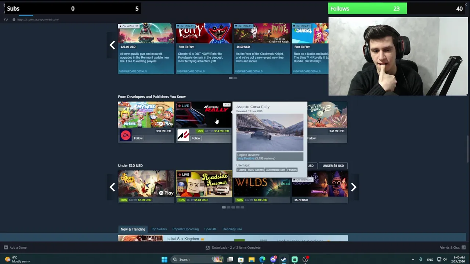
Task: View update details for the $26.99 wishlist game
Action: pos(133,71)
